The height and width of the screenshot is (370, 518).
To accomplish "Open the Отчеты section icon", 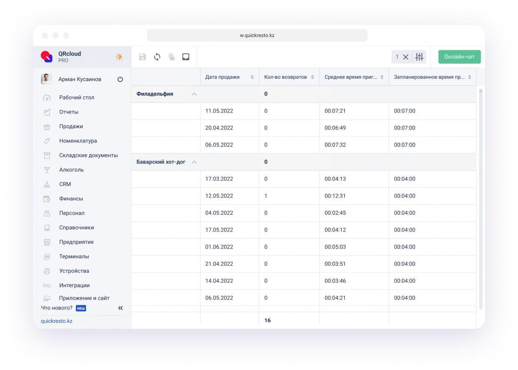I will 46,112.
